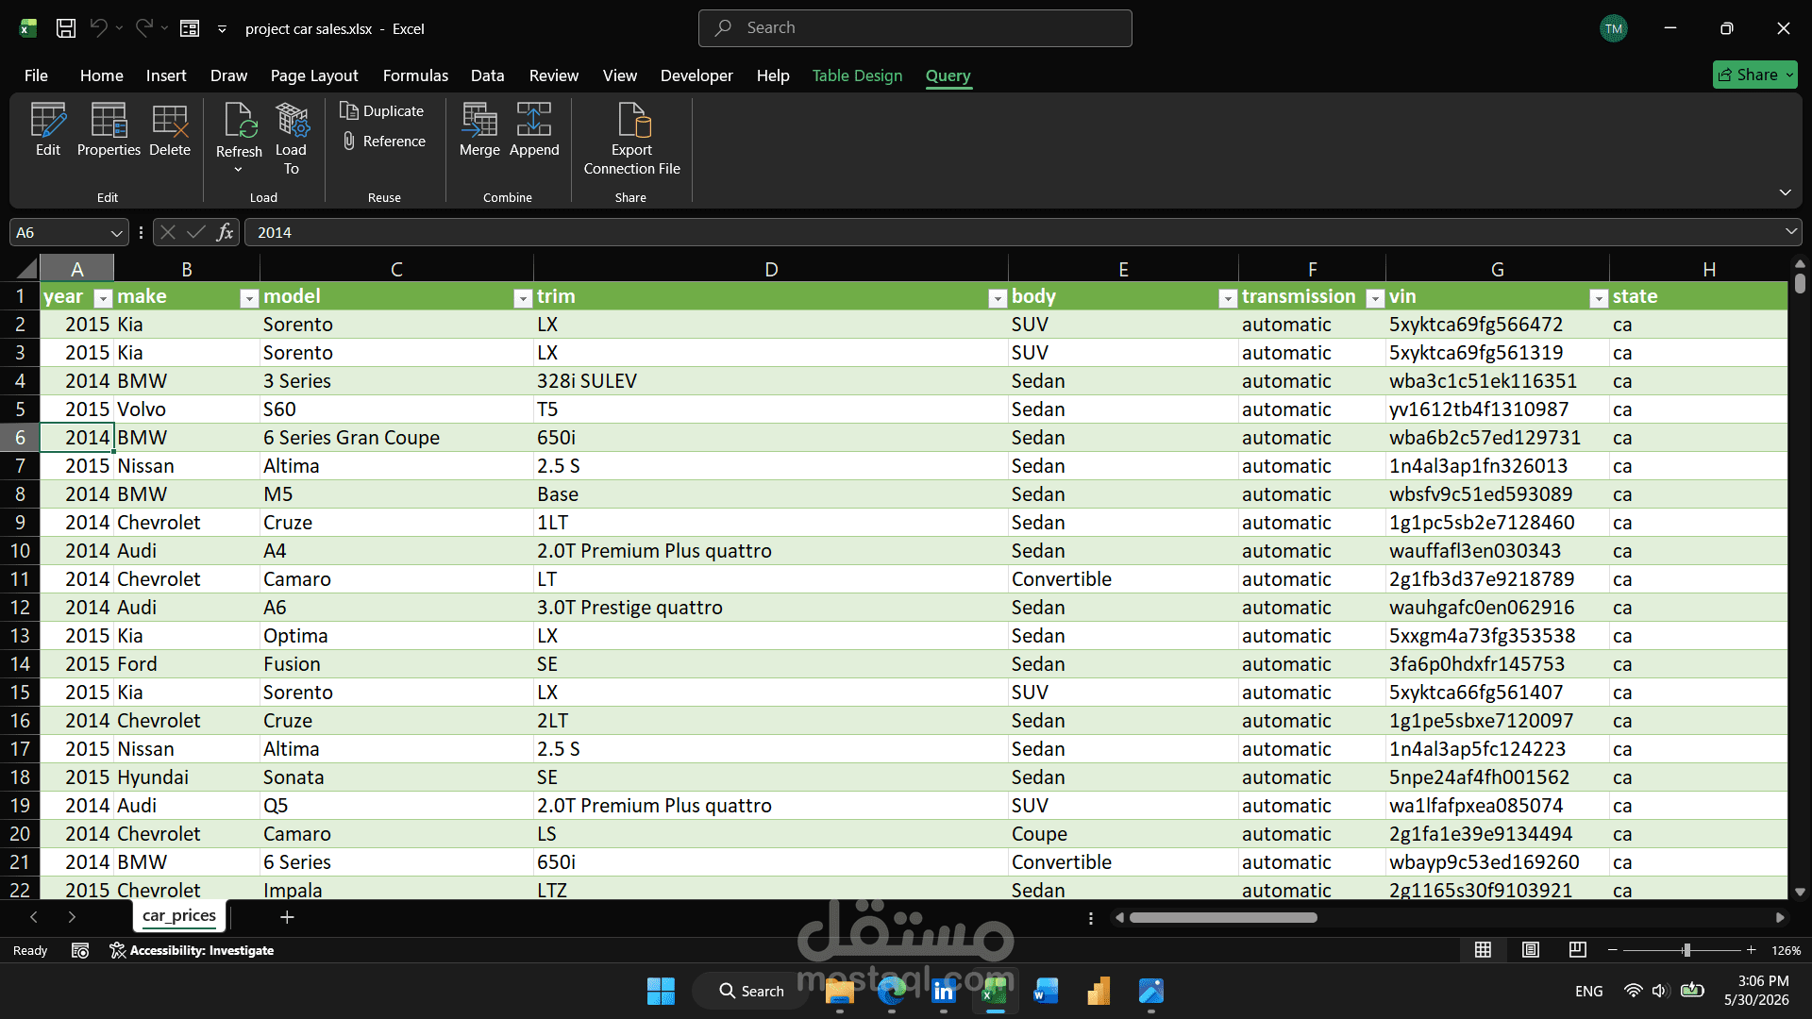Click Export Connection File
1812x1019 pixels.
(x=631, y=139)
